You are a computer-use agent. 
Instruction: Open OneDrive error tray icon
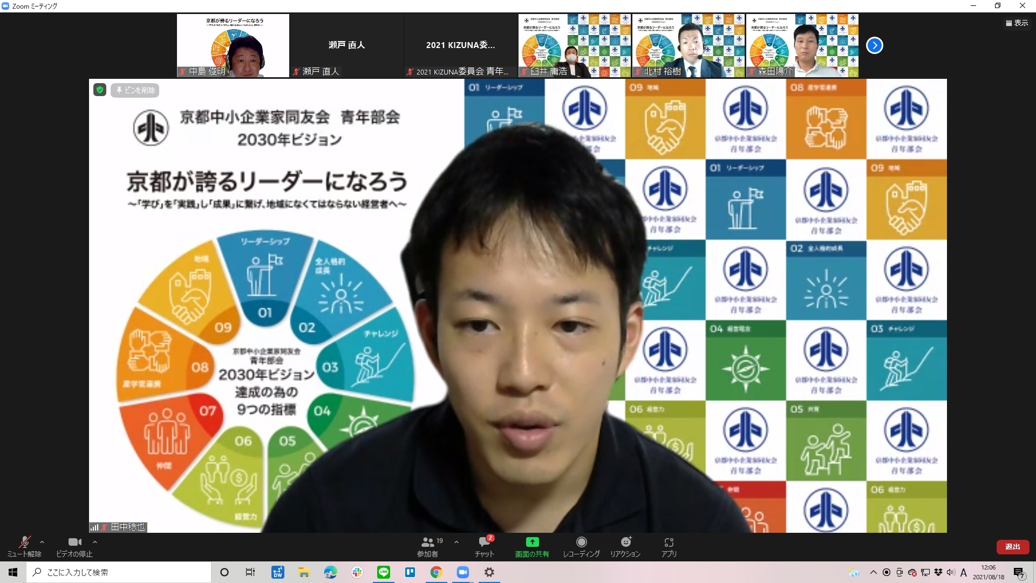coord(912,572)
